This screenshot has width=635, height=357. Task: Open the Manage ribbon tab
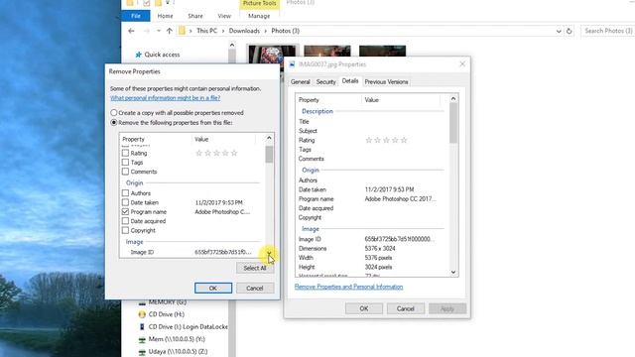pyautogui.click(x=259, y=16)
